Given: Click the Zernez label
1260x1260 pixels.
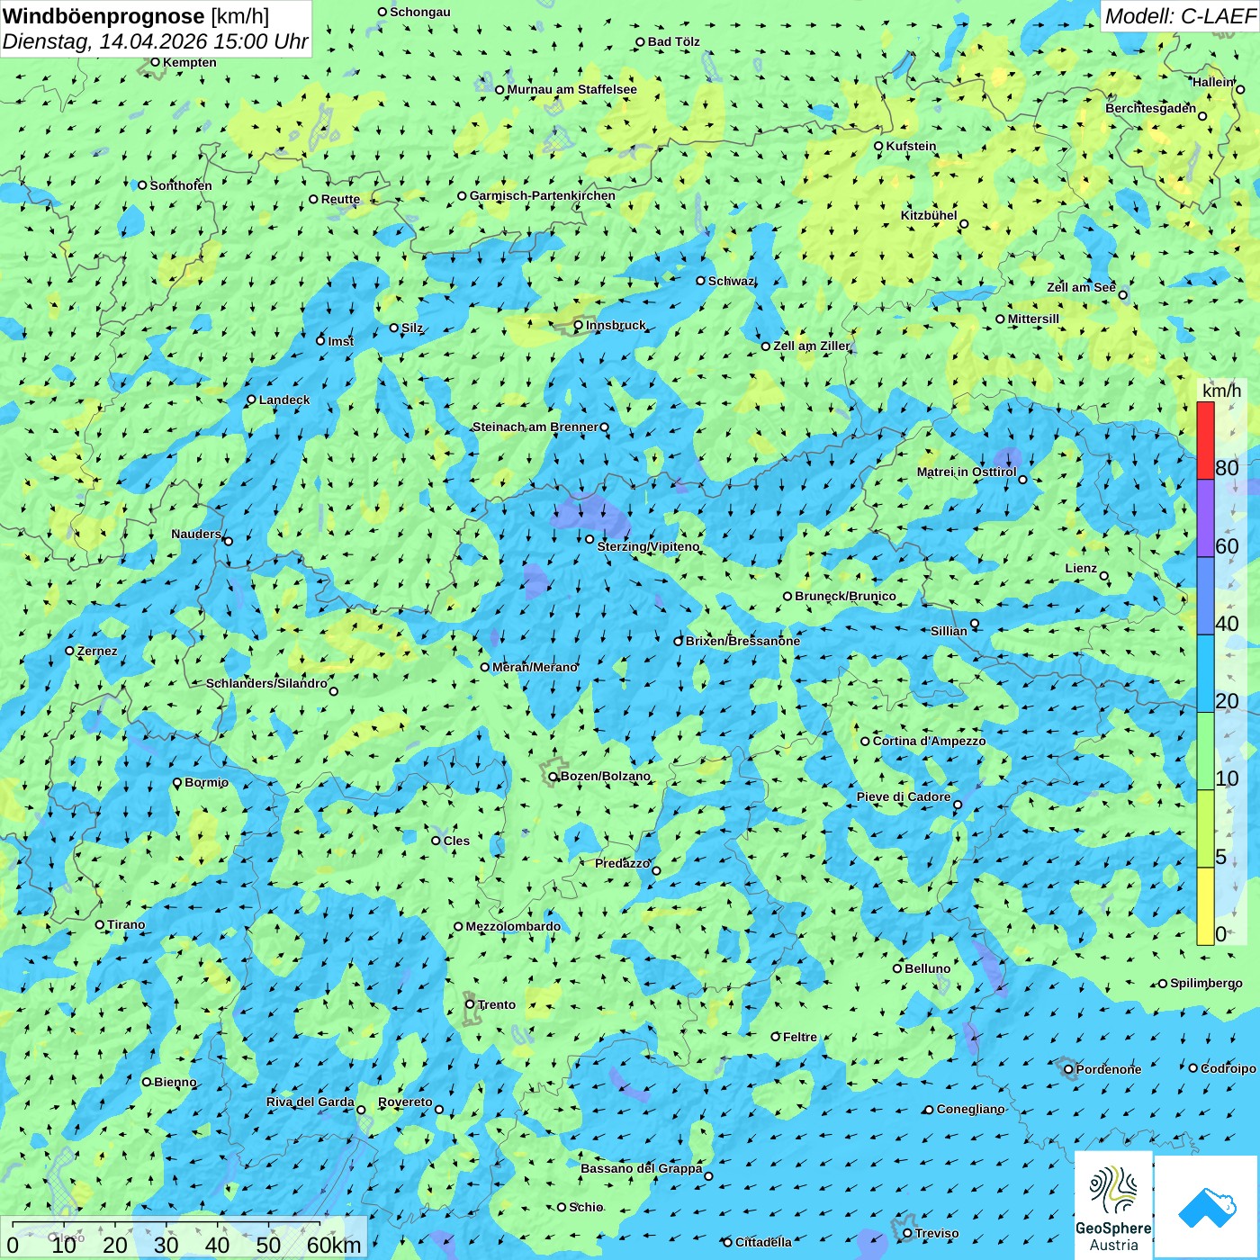Looking at the screenshot, I should [x=97, y=651].
